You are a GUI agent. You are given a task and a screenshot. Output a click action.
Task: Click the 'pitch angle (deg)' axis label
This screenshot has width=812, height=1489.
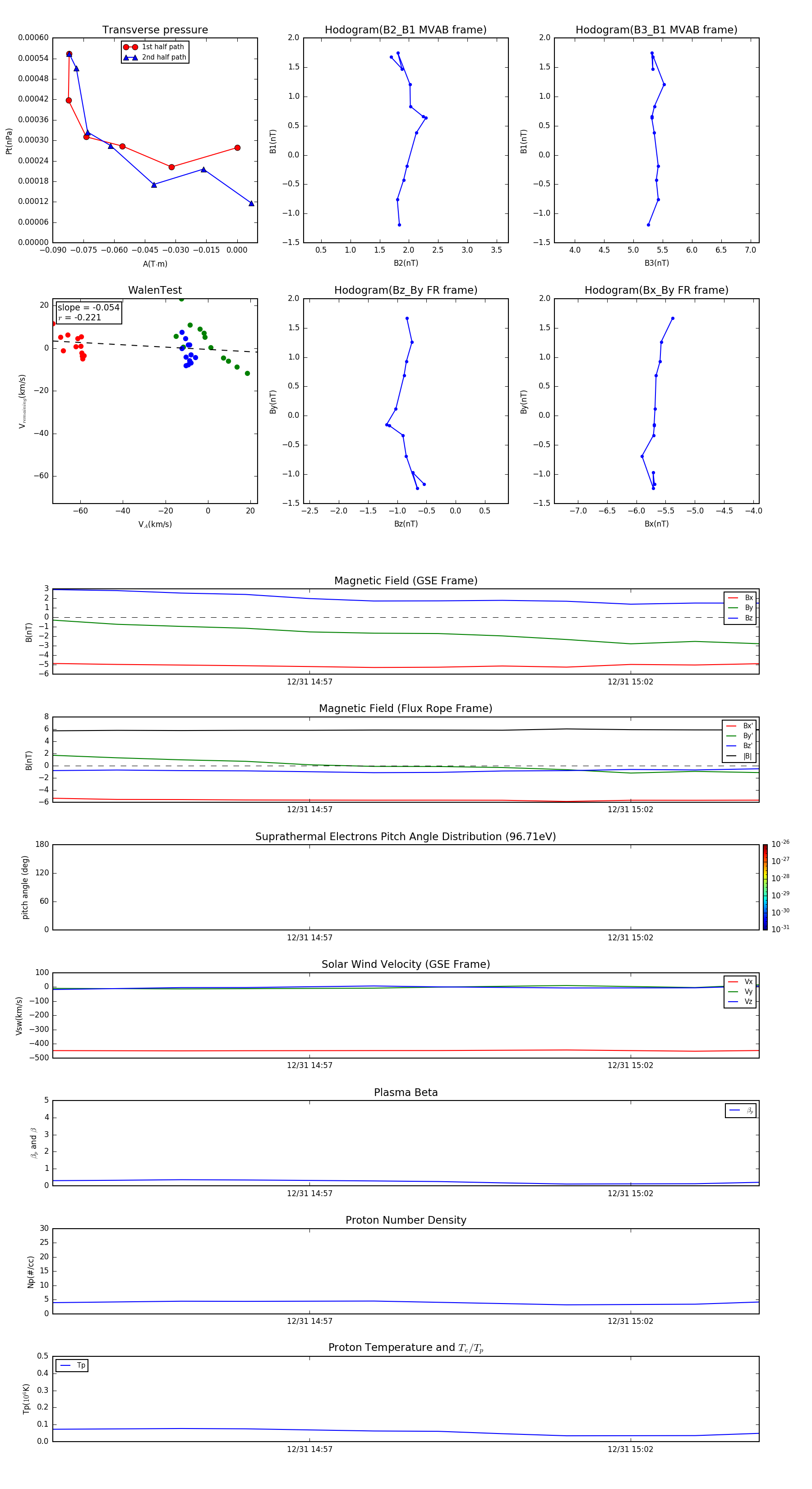pyautogui.click(x=25, y=887)
